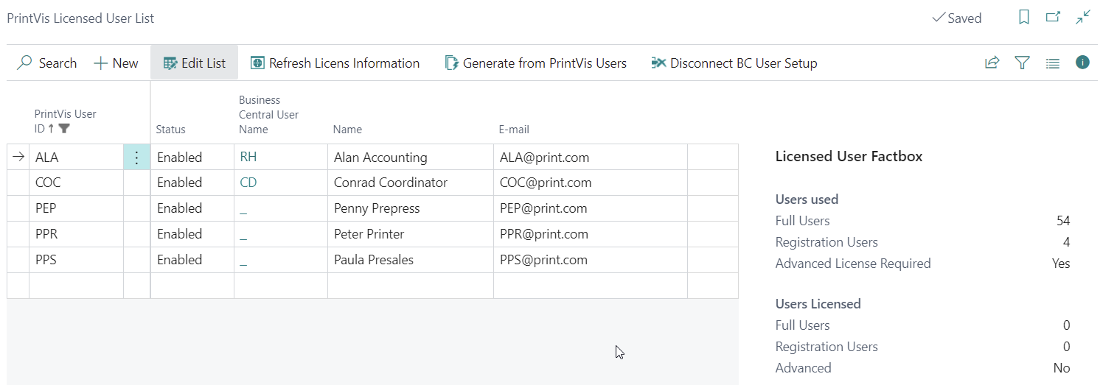Click Licensed User Factbox heading
This screenshot has height=385, width=1117.
pyautogui.click(x=849, y=156)
